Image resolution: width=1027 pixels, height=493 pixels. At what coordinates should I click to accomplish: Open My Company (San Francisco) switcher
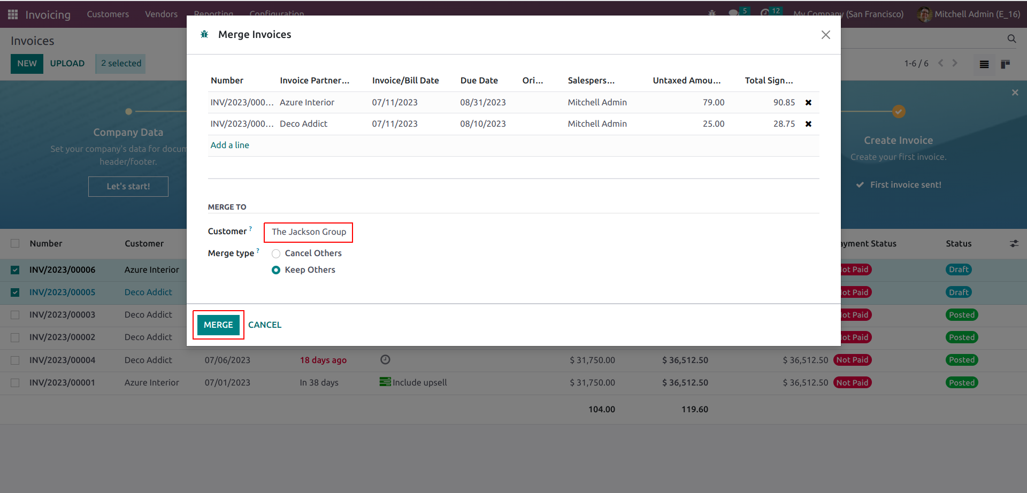[848, 14]
